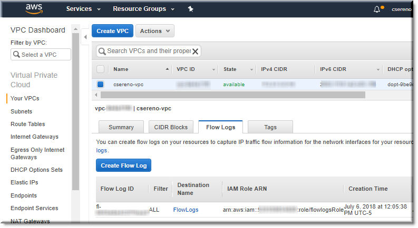Collapse the sidebar with the left arrow

(85, 37)
